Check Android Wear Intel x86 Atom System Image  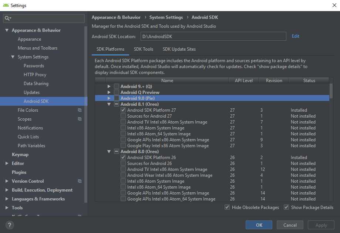coord(123,175)
